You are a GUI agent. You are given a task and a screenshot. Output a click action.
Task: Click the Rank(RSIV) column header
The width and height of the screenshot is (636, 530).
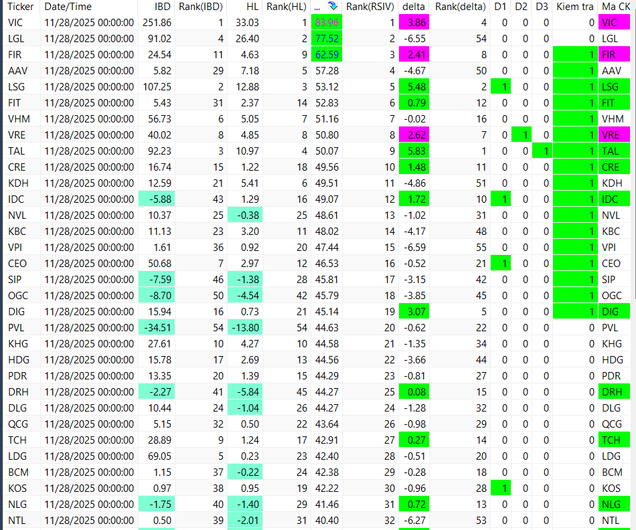point(370,7)
